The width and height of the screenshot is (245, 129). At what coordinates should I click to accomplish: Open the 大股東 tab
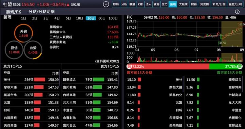(x=183, y=4)
